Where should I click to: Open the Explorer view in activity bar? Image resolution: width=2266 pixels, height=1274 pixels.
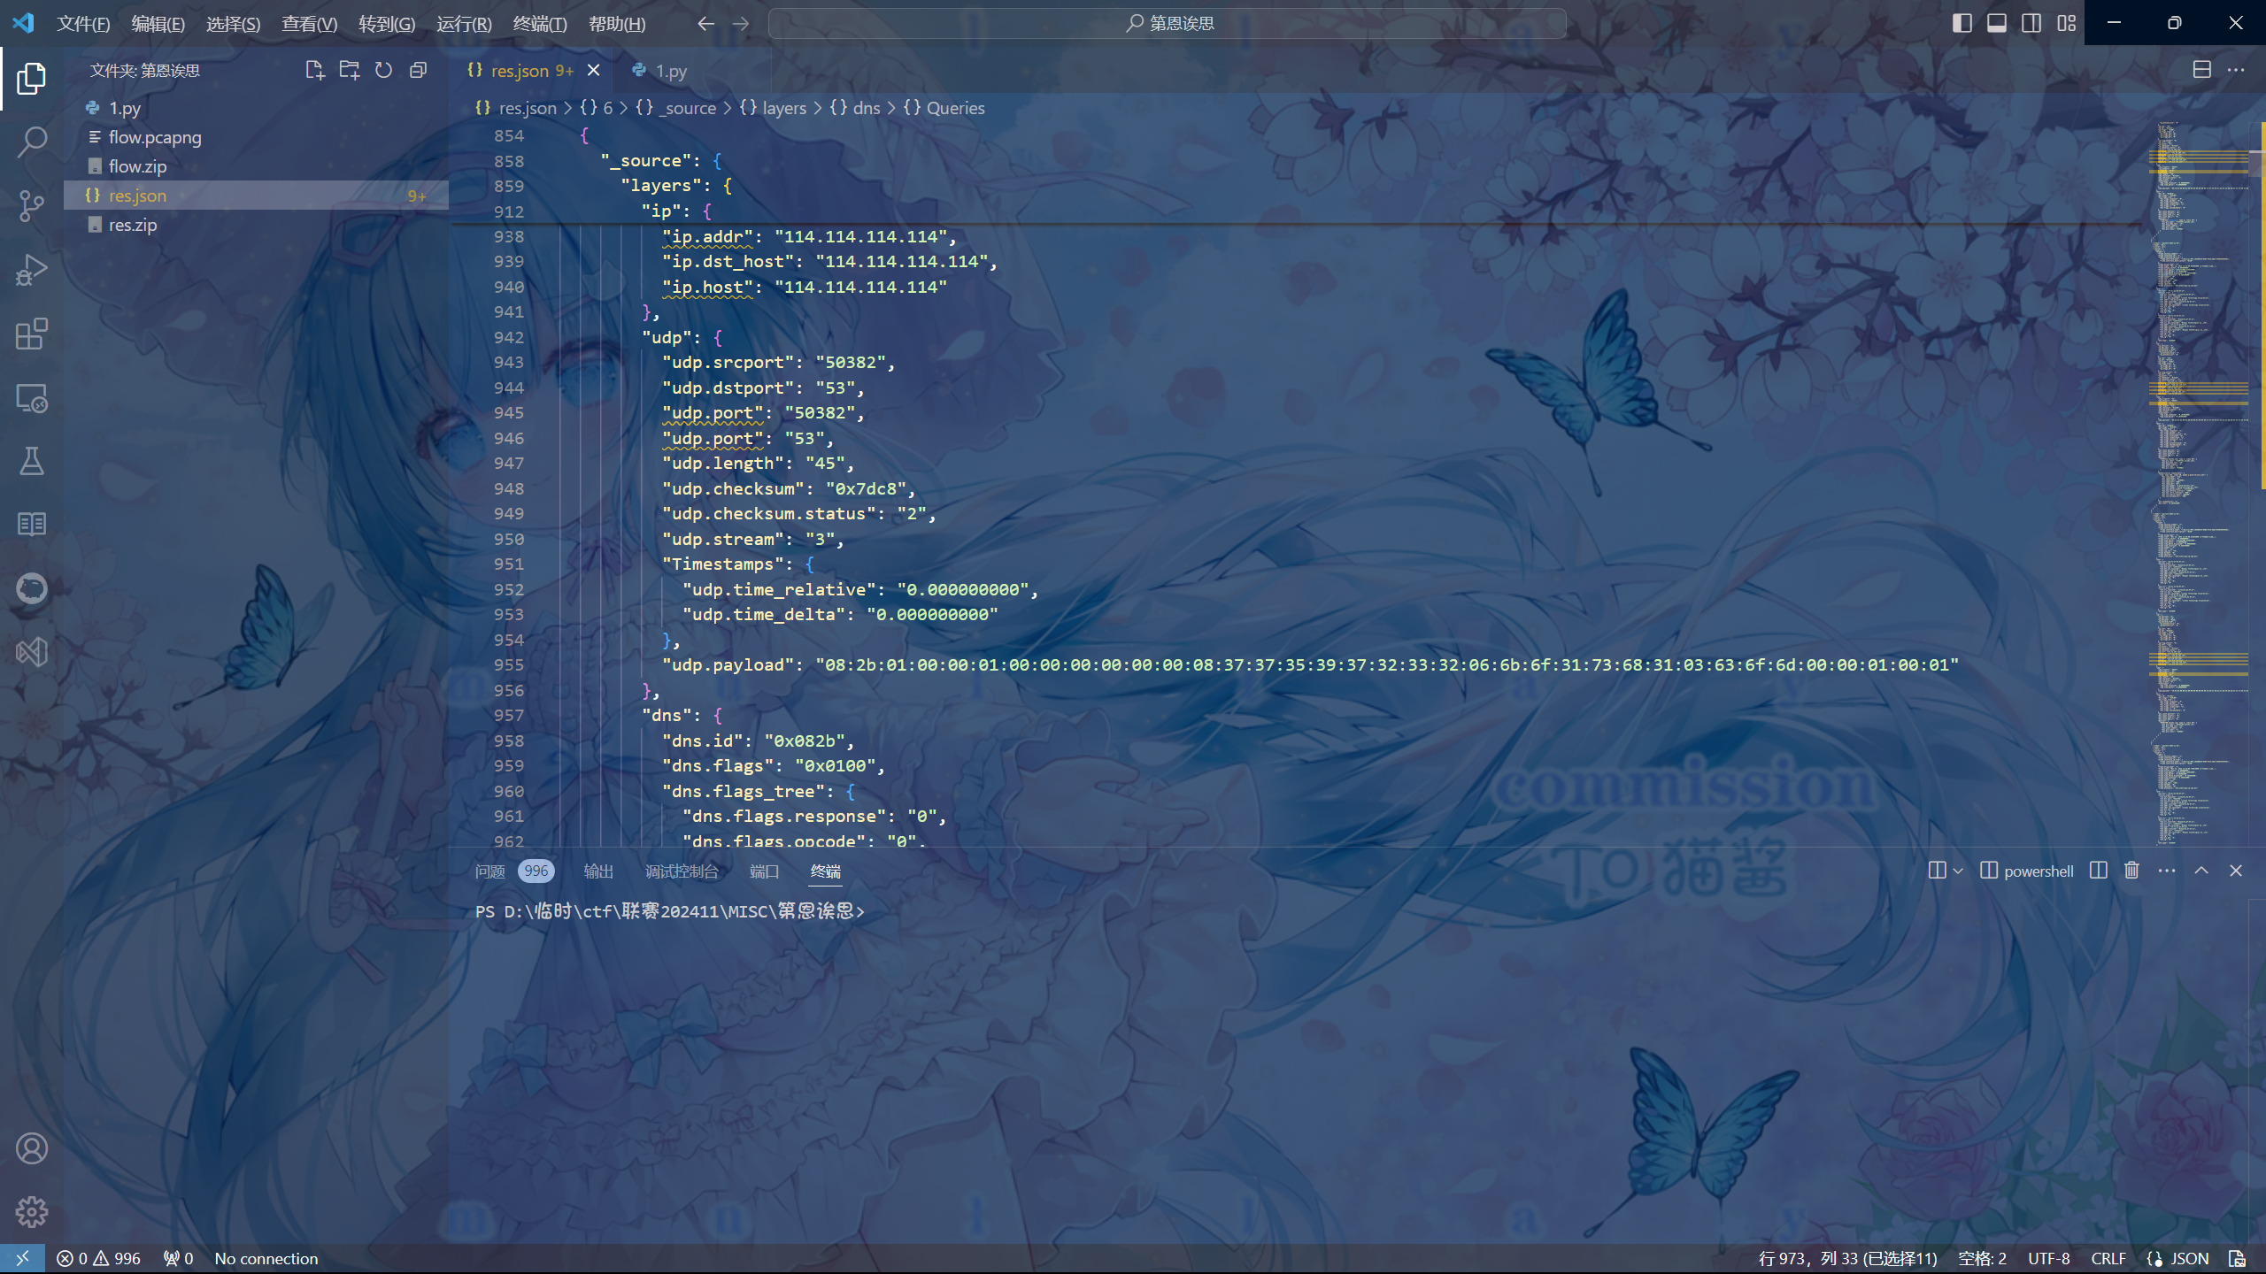pyautogui.click(x=32, y=78)
